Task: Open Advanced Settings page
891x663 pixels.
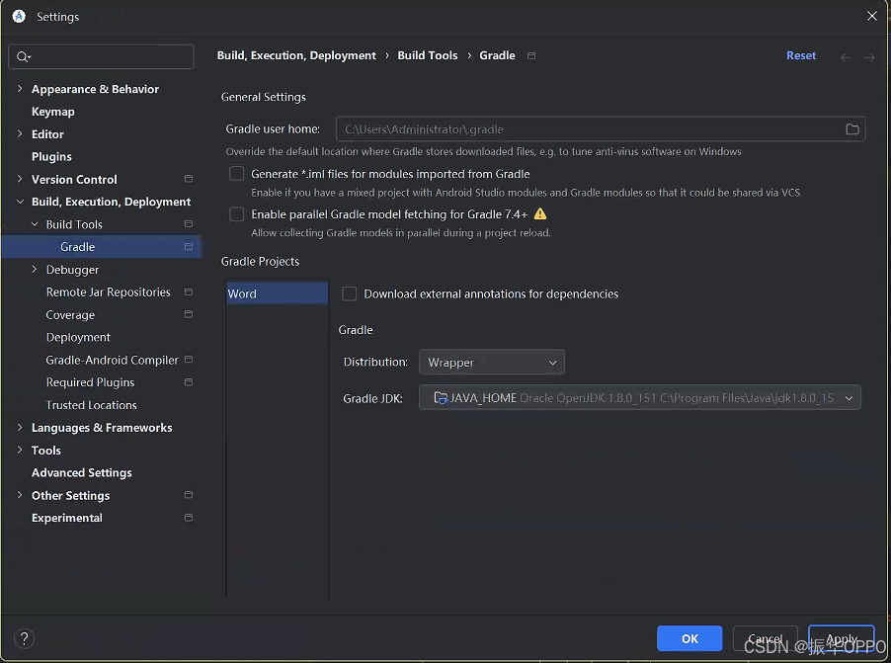Action: [82, 472]
